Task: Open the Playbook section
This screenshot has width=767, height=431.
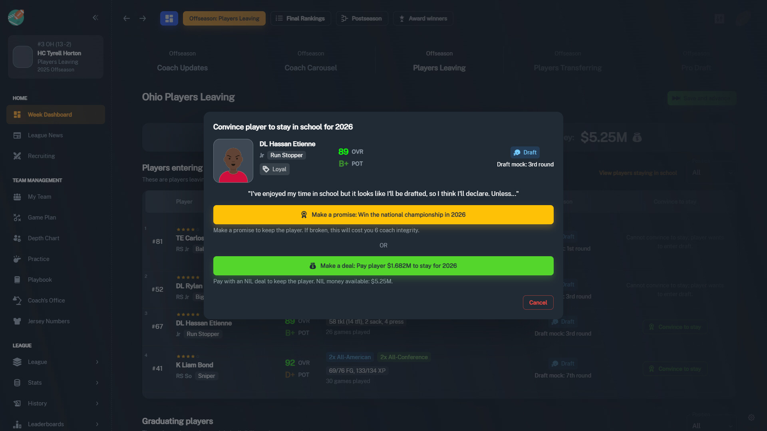Action: (39, 279)
